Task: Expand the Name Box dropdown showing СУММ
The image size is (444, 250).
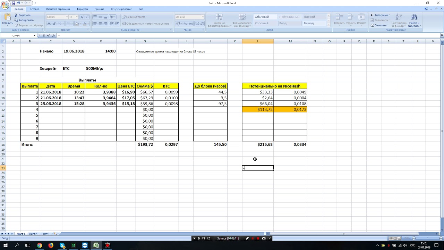Action: 34,35
